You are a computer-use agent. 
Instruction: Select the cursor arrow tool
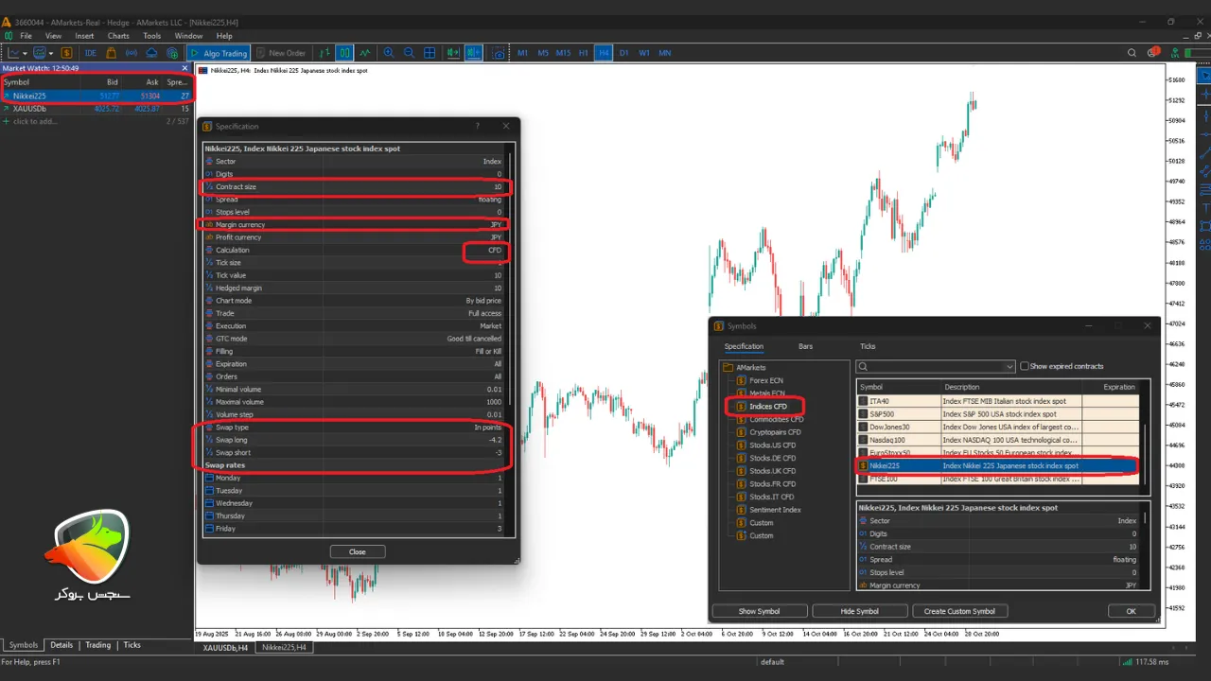click(x=1204, y=74)
